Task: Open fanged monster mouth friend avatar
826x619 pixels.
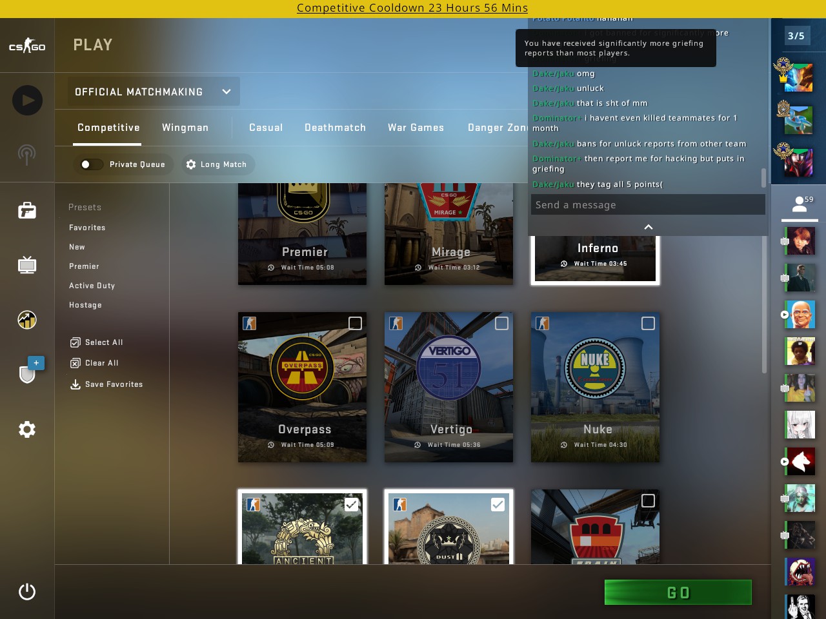Action: coord(800,571)
